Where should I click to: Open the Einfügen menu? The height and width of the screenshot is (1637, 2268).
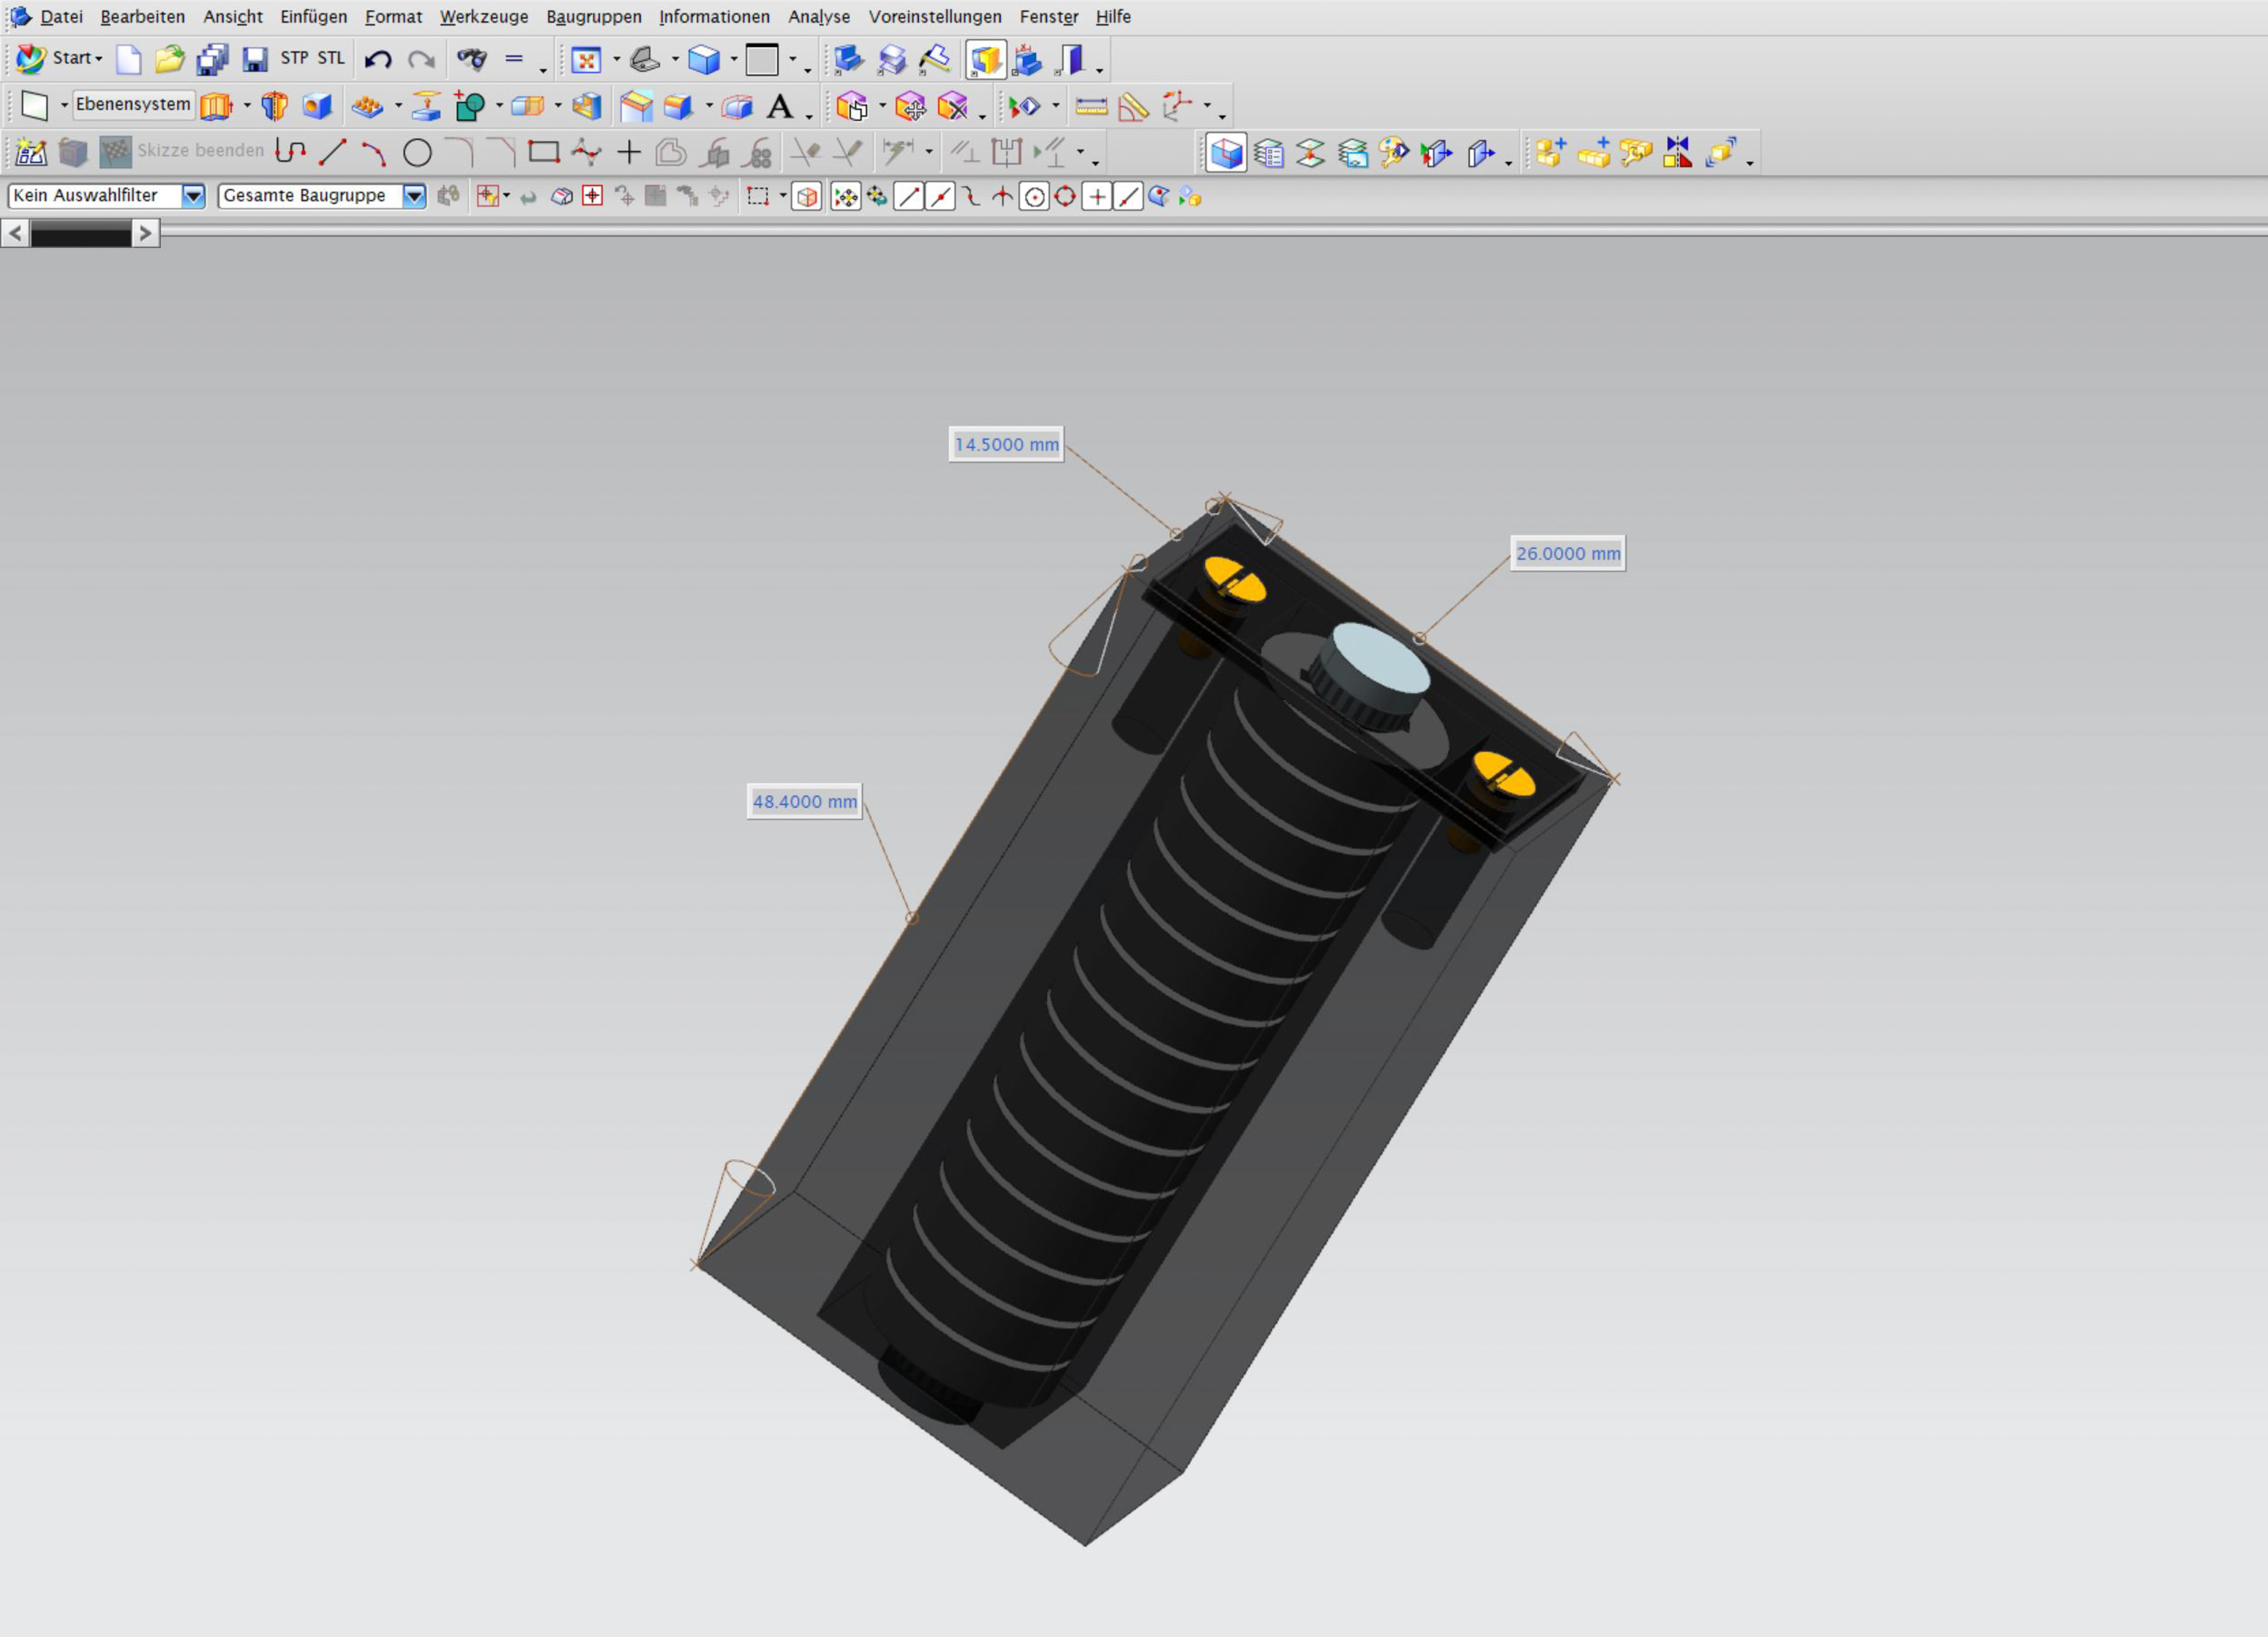click(x=313, y=17)
